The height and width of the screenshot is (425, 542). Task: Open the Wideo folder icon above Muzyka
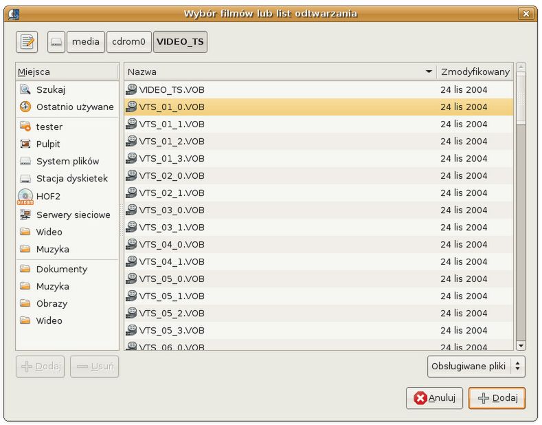click(x=25, y=232)
